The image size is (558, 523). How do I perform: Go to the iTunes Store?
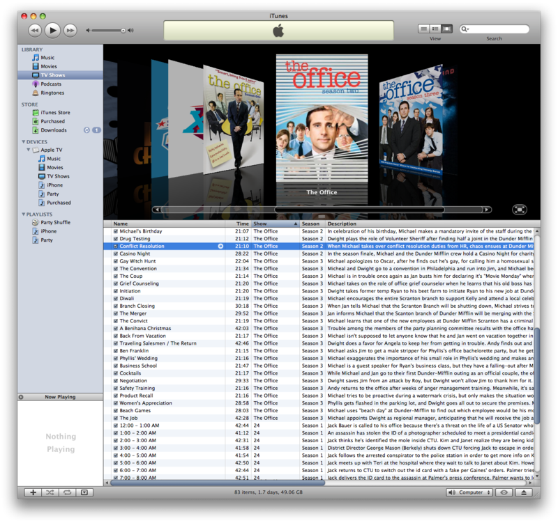click(55, 112)
